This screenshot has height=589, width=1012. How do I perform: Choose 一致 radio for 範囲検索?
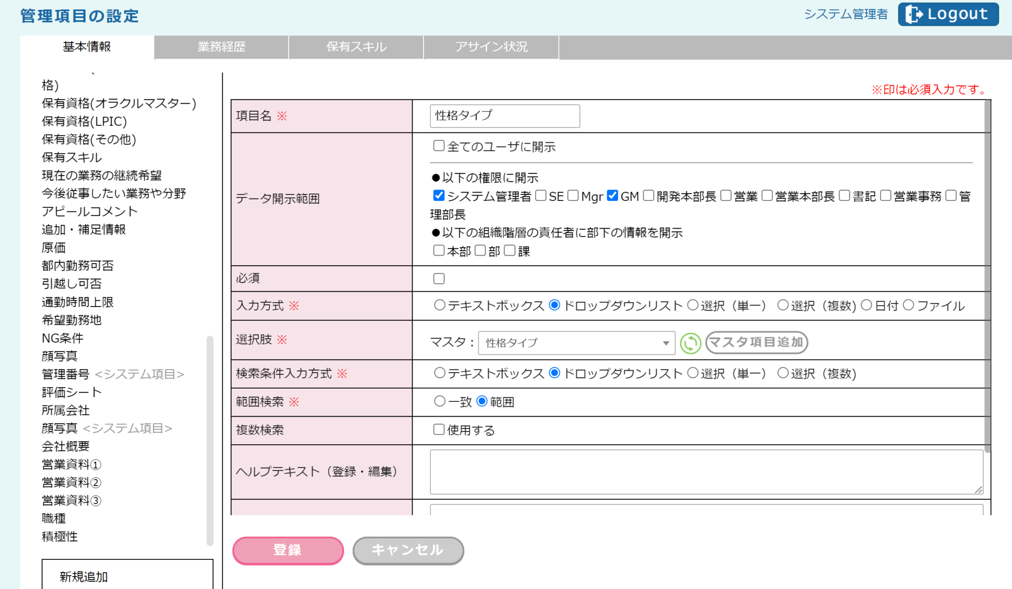point(439,401)
